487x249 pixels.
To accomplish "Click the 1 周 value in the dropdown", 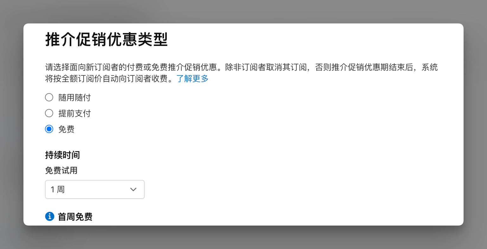I will coord(58,189).
